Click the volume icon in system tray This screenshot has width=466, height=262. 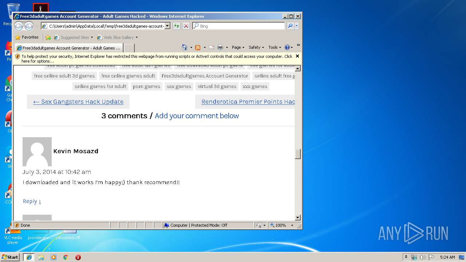pos(422,257)
